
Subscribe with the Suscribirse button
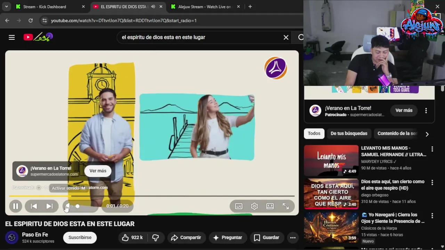80,237
